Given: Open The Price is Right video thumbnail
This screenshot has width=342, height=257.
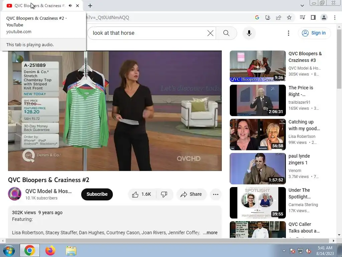Looking at the screenshot, I should (x=258, y=100).
